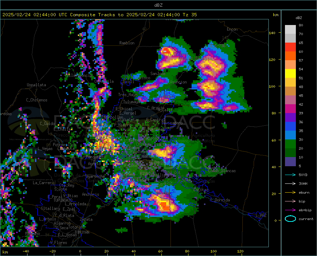Click the L_Dormida place label
The image size is (317, 256).
(220, 200)
